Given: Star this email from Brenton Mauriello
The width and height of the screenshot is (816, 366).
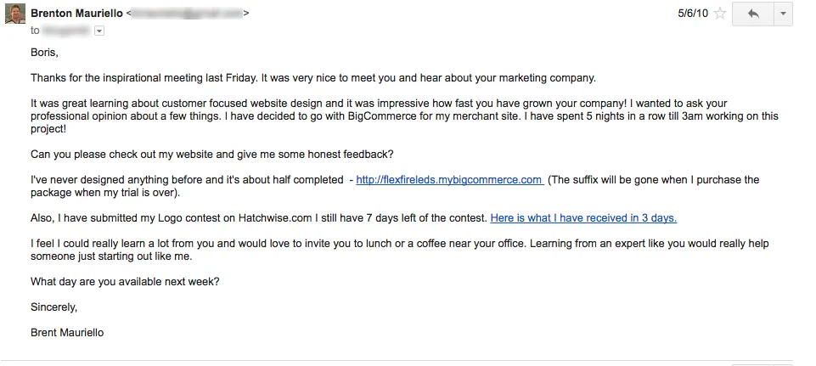Looking at the screenshot, I should [720, 14].
